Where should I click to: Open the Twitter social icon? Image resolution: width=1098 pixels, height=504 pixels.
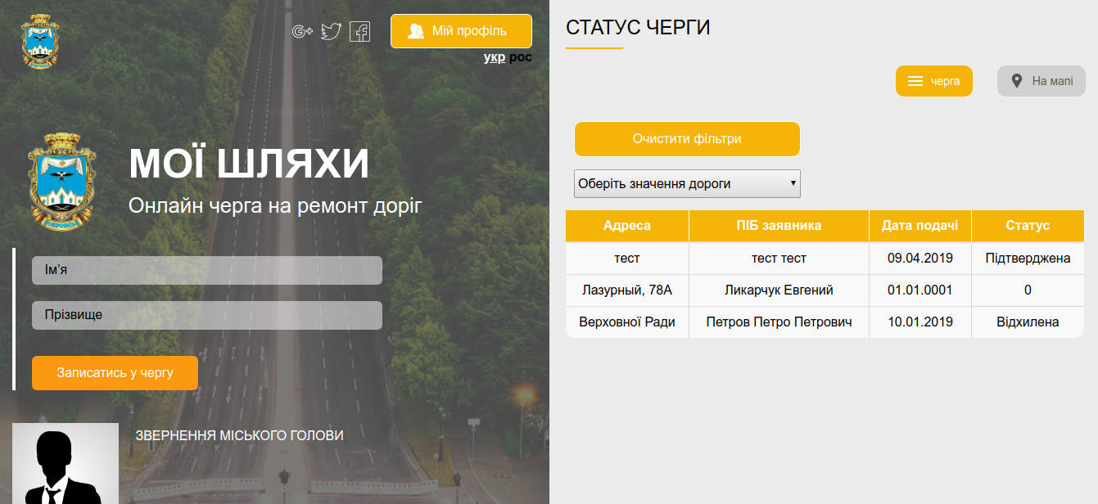331,32
